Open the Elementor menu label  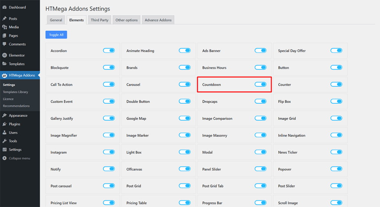17,56
